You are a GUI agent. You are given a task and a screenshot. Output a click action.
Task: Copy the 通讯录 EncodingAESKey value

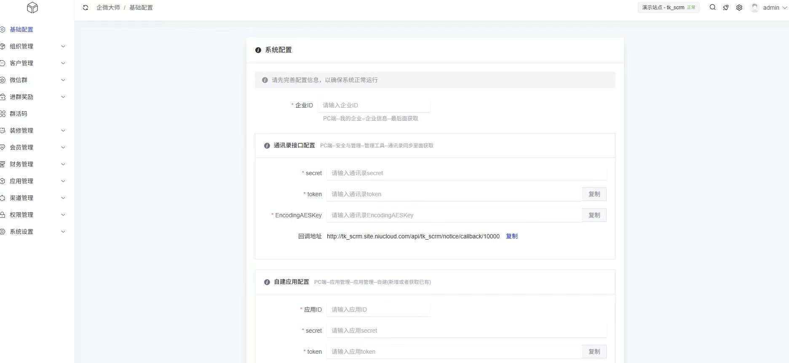(x=594, y=215)
